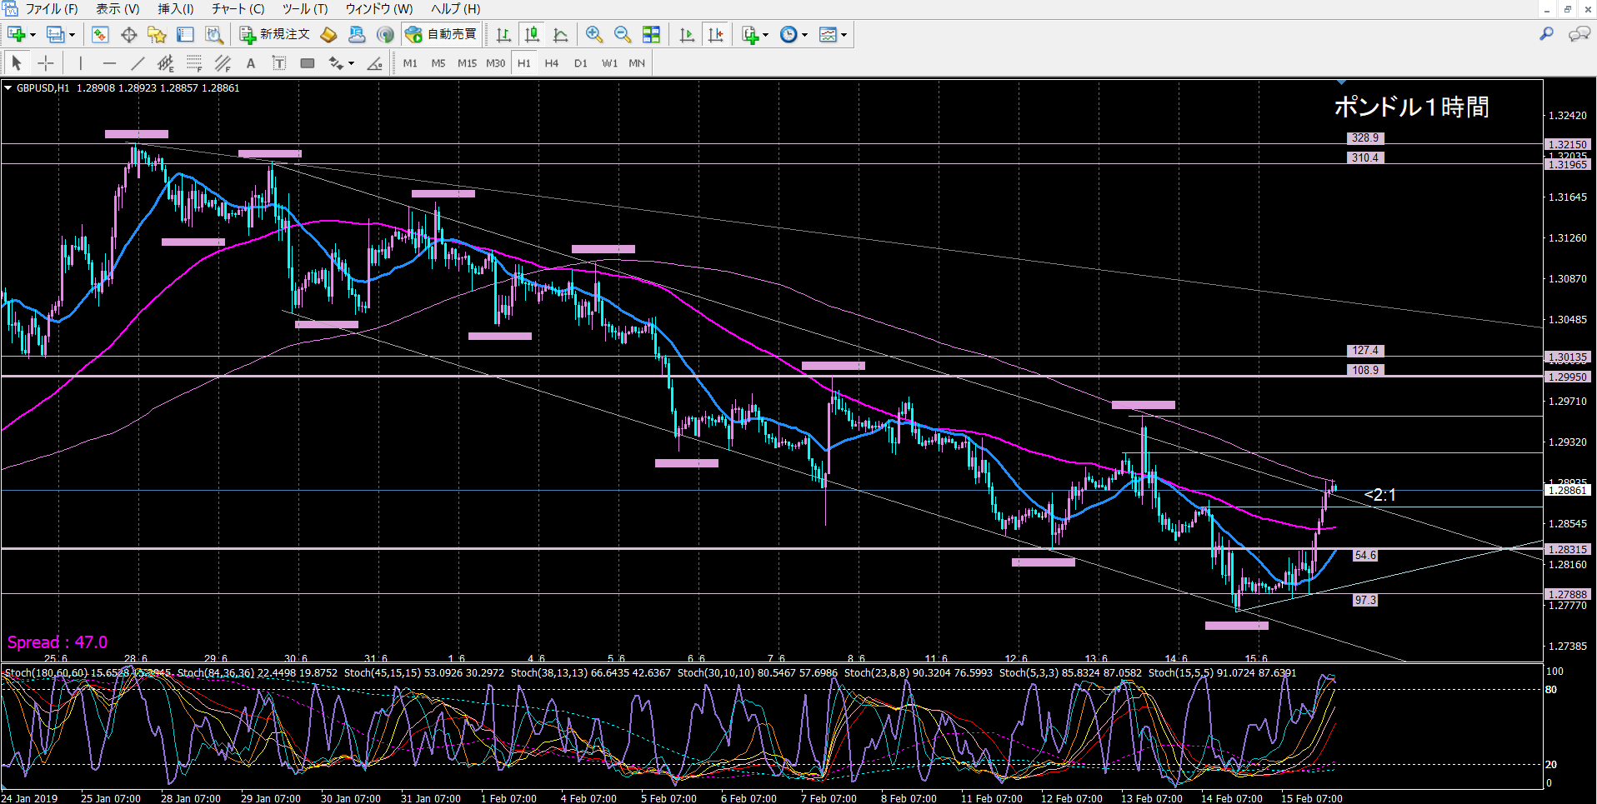Open the ツール (T) menu
The image size is (1597, 804).
click(x=305, y=9)
